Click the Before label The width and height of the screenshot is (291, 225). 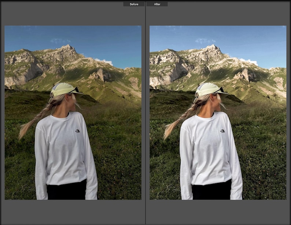point(134,4)
